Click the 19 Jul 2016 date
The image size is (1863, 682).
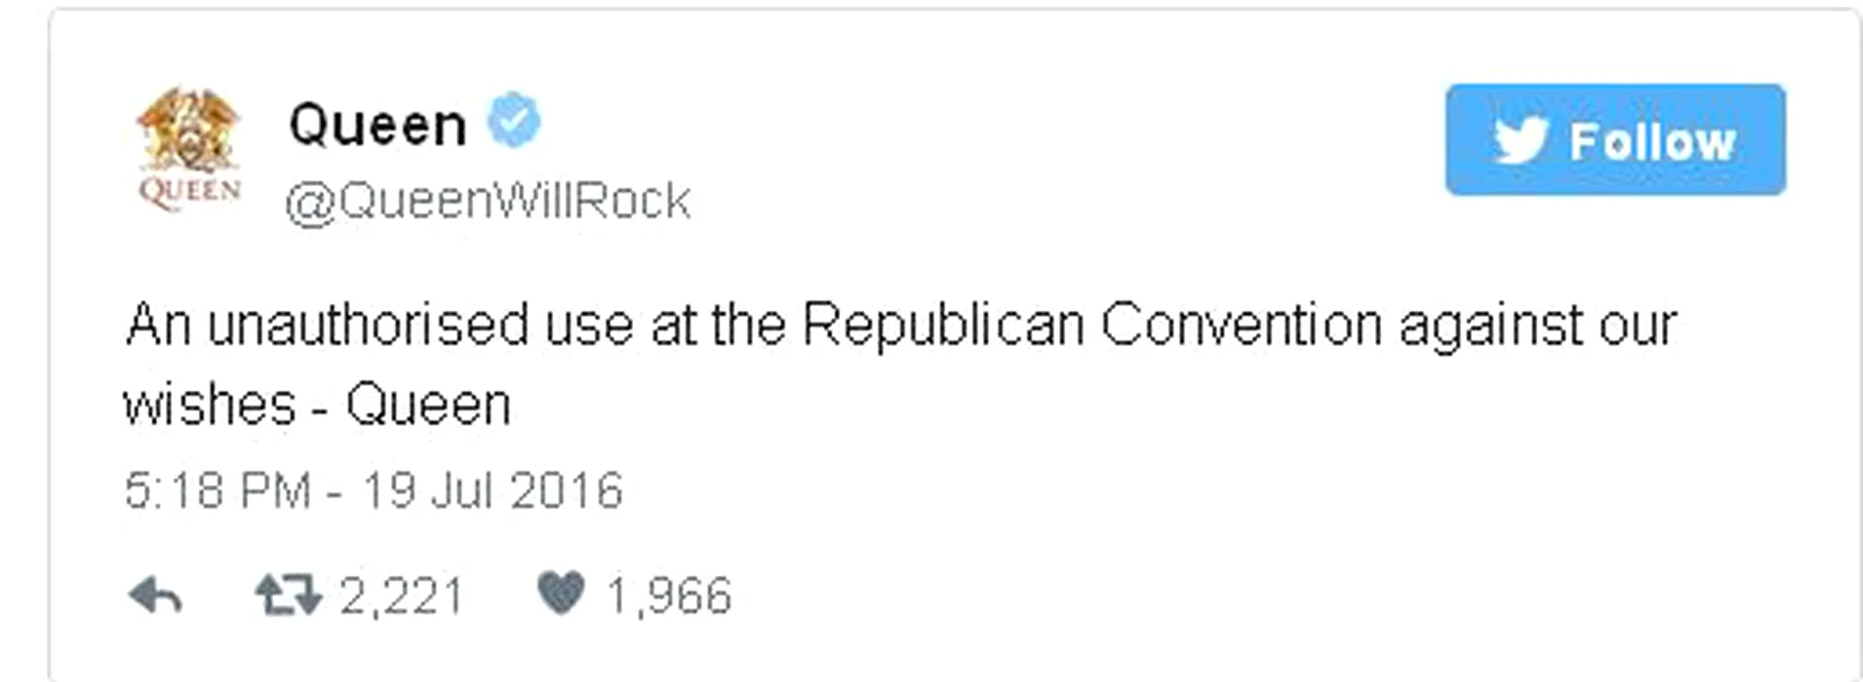click(x=493, y=489)
